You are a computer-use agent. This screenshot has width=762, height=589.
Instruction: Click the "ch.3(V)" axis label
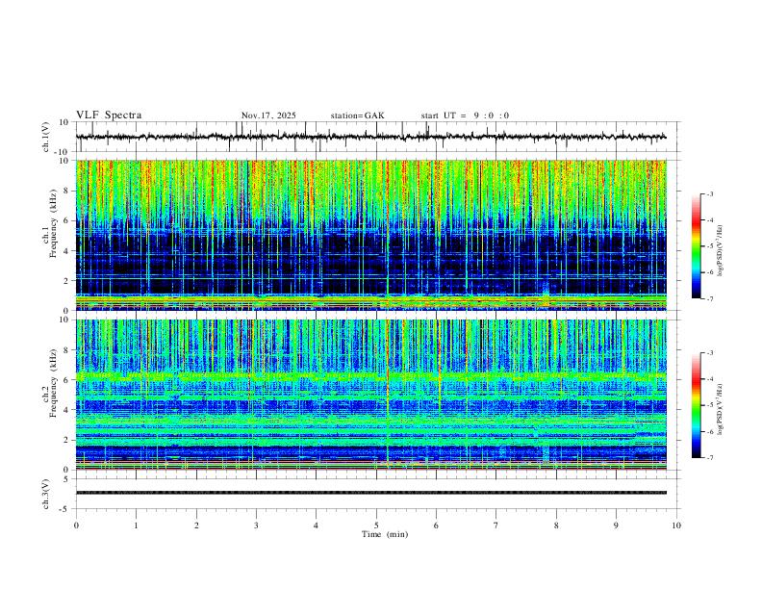(45, 494)
